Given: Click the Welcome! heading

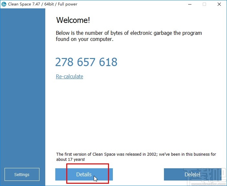Looking at the screenshot, I should pos(73,20).
